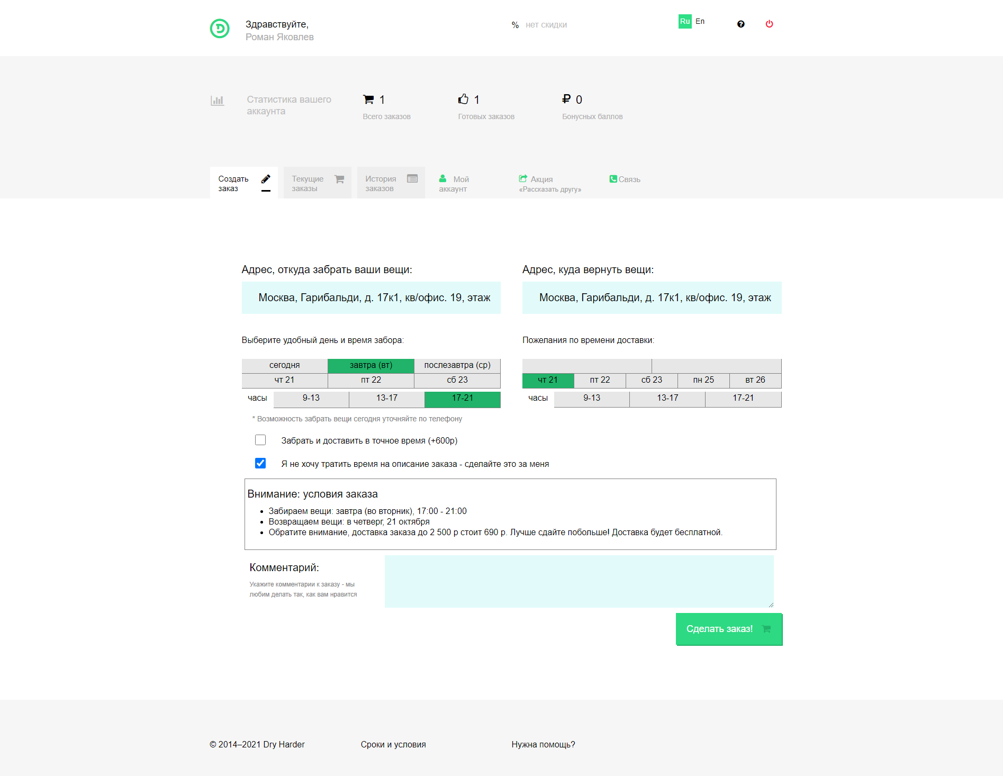Open Сроки и условия footer link

click(393, 744)
